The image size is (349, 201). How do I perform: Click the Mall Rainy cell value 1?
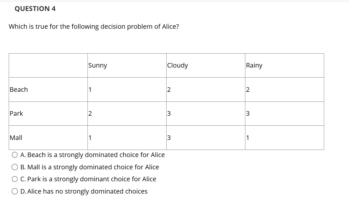point(248,138)
